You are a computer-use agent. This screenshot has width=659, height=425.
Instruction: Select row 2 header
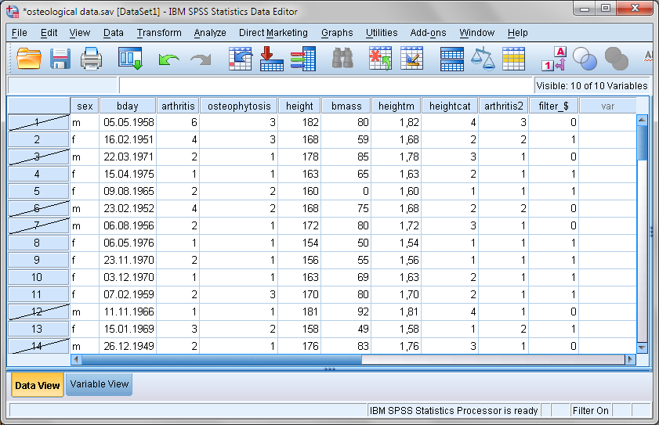38,139
